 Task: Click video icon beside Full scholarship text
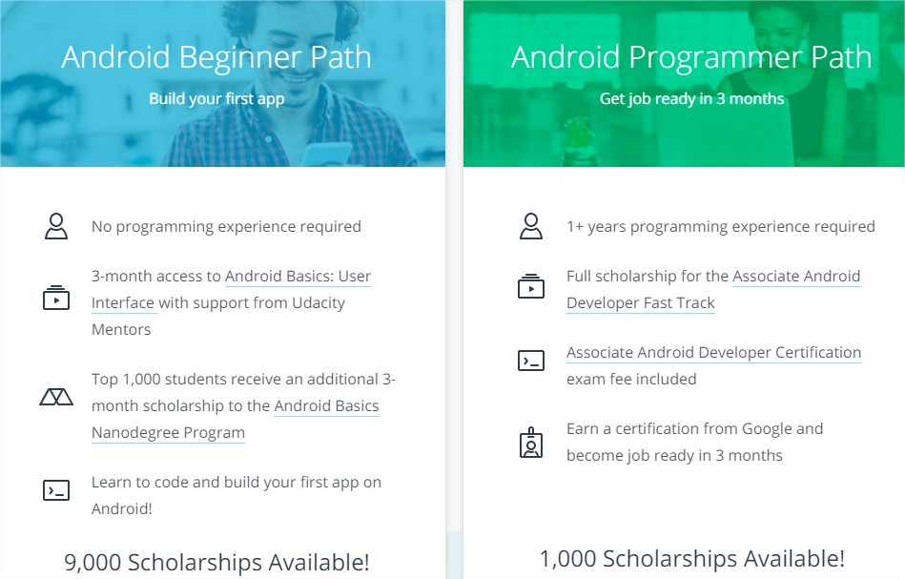(531, 286)
